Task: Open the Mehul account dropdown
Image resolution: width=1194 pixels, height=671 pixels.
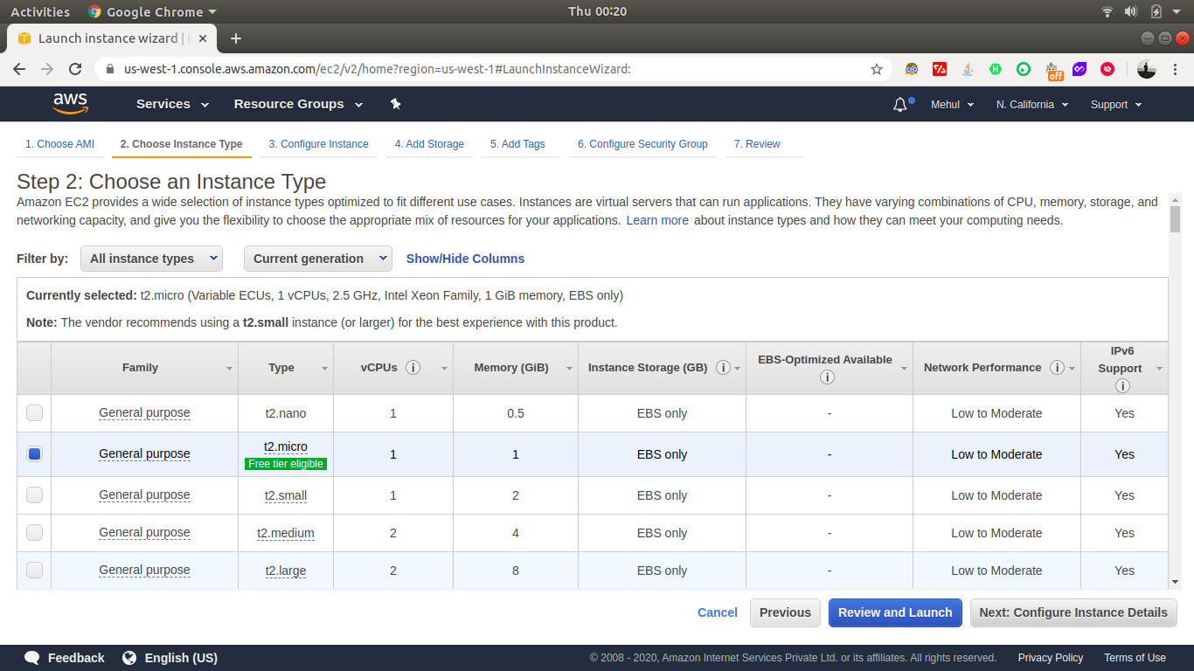Action: [x=952, y=105]
